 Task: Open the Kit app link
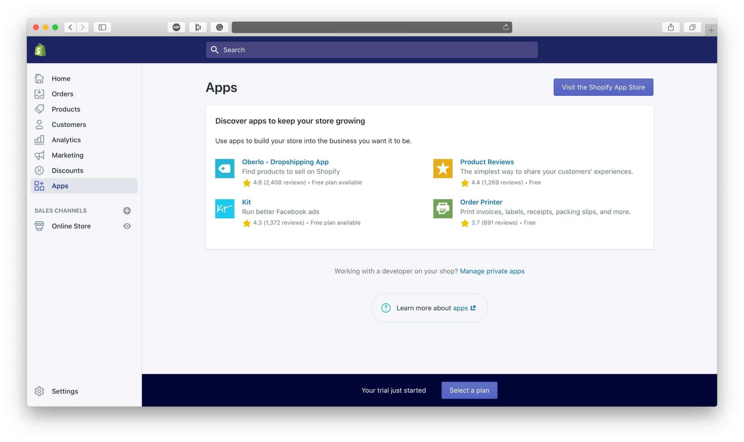(x=246, y=202)
